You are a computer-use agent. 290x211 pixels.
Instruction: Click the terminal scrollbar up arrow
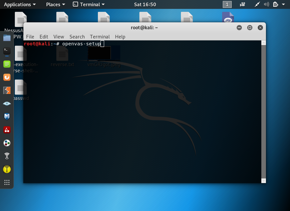264,43
